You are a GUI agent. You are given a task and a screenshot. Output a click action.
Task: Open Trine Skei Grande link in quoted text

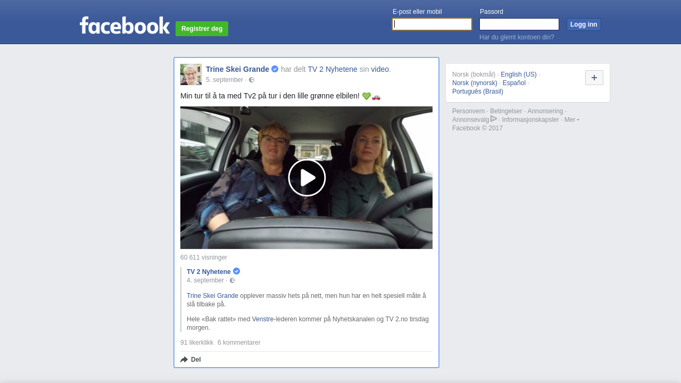click(212, 296)
